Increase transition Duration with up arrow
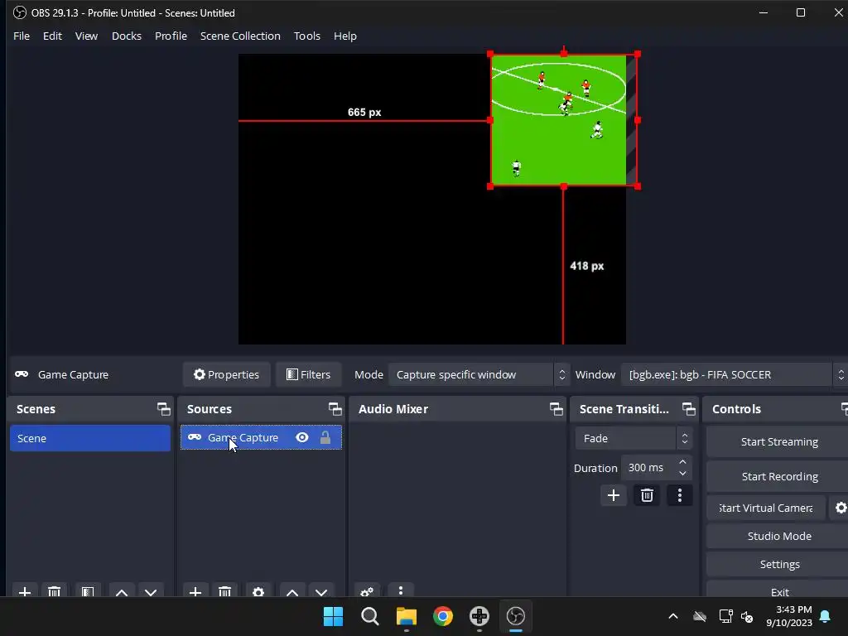Image resolution: width=848 pixels, height=636 pixels. [x=682, y=462]
